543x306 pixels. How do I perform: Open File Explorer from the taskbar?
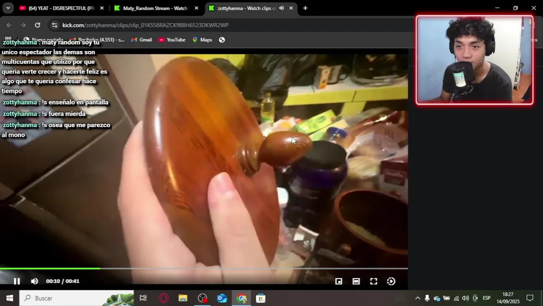point(183,298)
